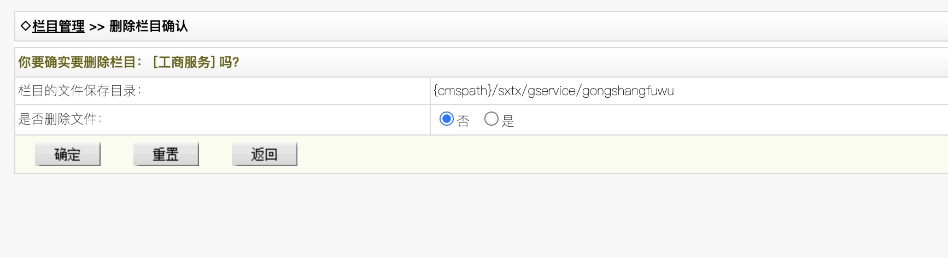
Task: Click the diamond icon before 栏目管理
Action: pos(25,26)
